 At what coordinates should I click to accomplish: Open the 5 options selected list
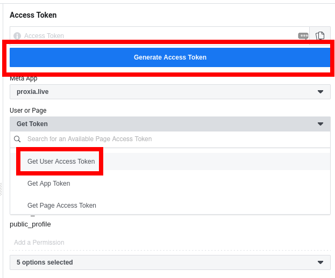click(161, 262)
